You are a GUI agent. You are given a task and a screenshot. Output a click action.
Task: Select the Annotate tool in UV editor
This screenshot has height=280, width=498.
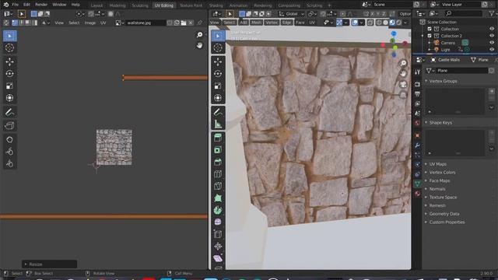coord(9,112)
